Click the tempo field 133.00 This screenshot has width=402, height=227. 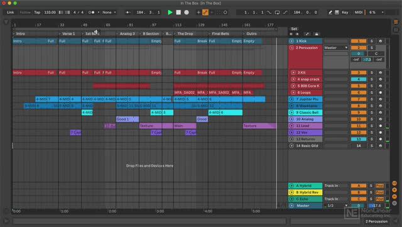pyautogui.click(x=50, y=13)
